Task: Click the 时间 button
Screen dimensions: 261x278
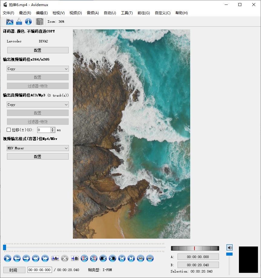Action: pyautogui.click(x=14, y=270)
